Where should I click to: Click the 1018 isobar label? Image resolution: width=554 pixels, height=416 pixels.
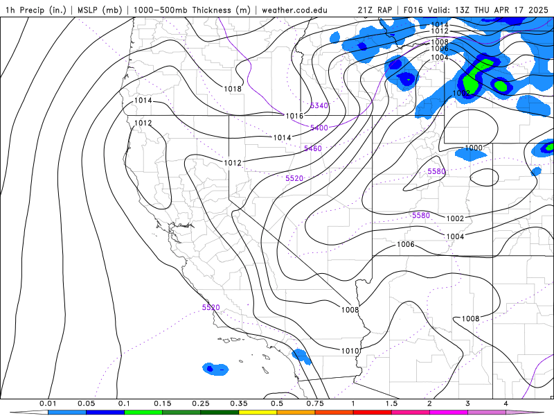233,89
